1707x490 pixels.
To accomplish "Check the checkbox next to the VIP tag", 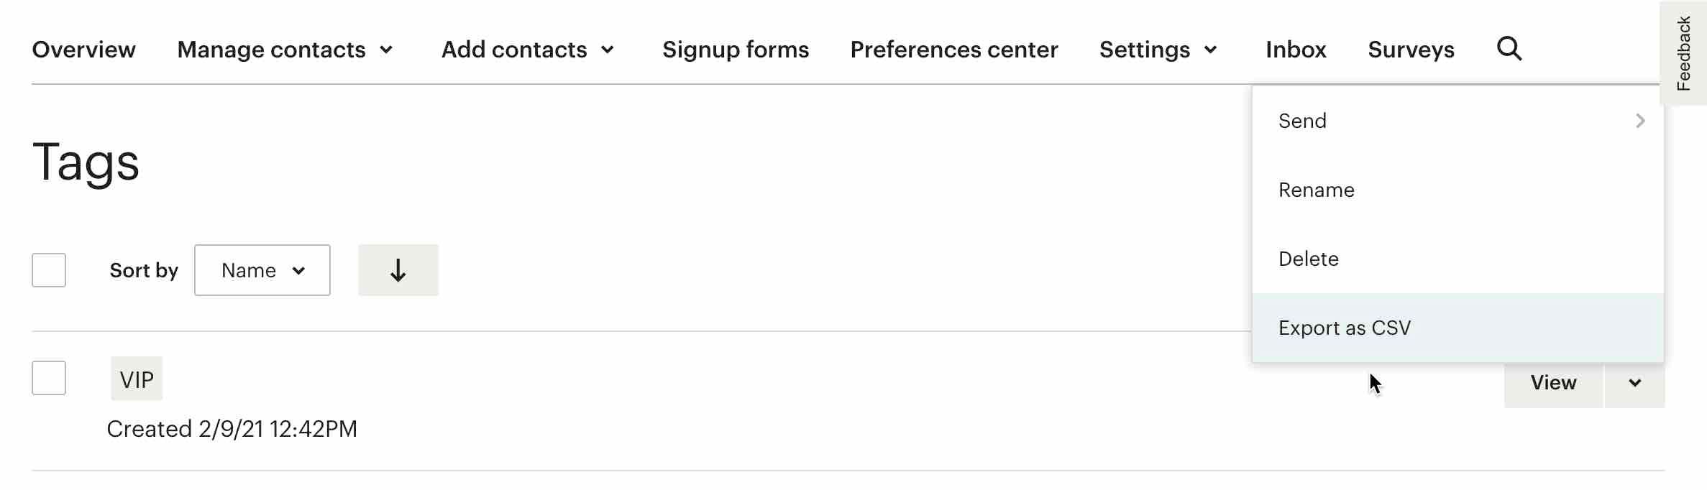I will tap(48, 377).
